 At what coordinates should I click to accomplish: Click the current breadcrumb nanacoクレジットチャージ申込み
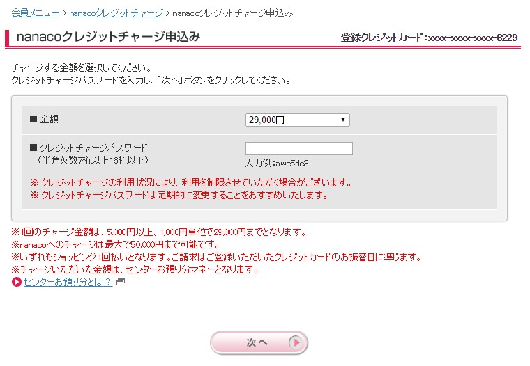(x=232, y=13)
